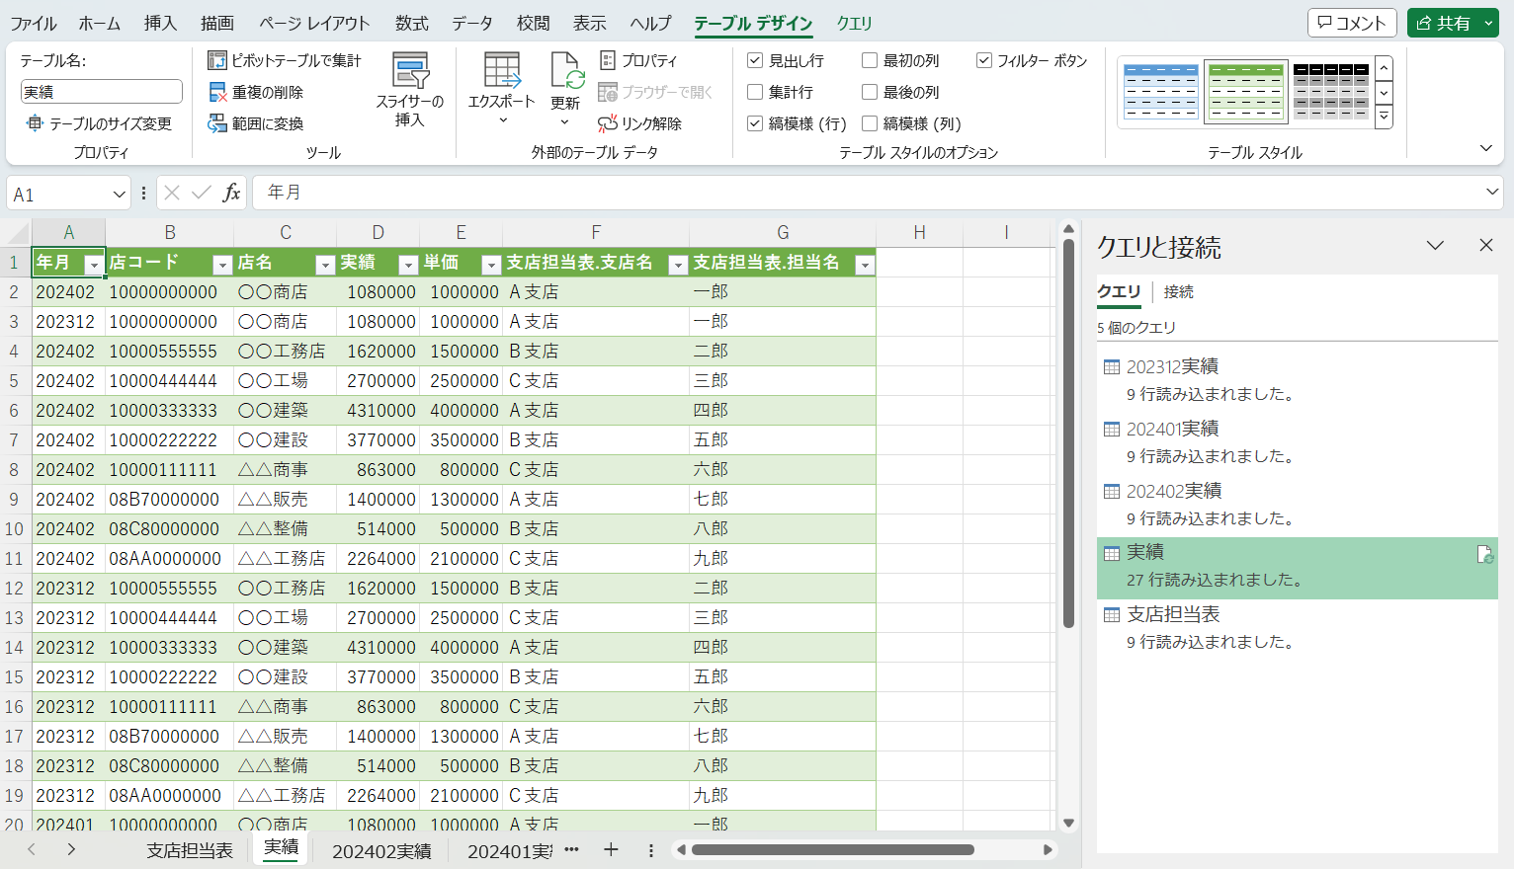The width and height of the screenshot is (1514, 869).
Task: Collapse the ribbon with chevron
Action: pyautogui.click(x=1486, y=148)
